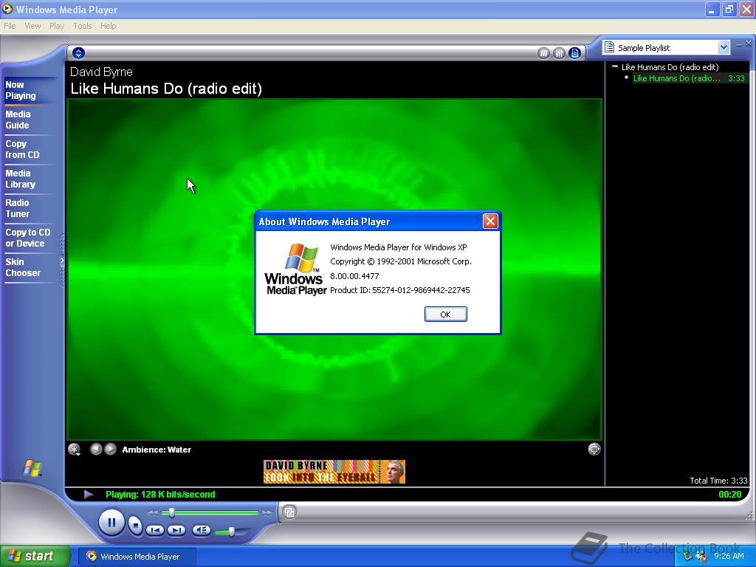Image resolution: width=756 pixels, height=567 pixels.
Task: Skip to the previous track
Action: coord(155,530)
